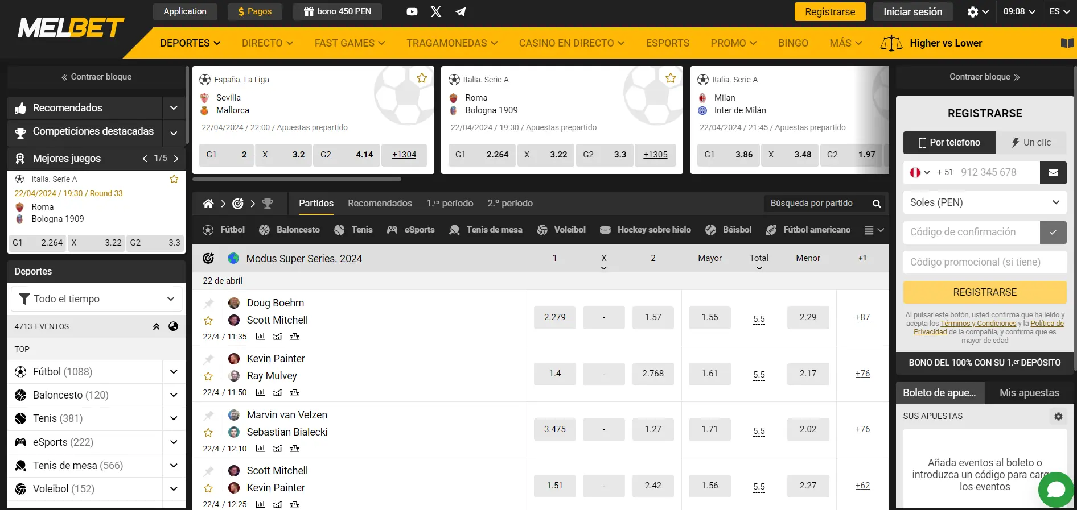
Task: Favorite Kevin Painter vs Ray Mulvey match
Action: (x=208, y=376)
